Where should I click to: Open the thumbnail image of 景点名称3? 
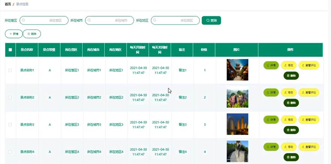pyautogui.click(x=237, y=124)
